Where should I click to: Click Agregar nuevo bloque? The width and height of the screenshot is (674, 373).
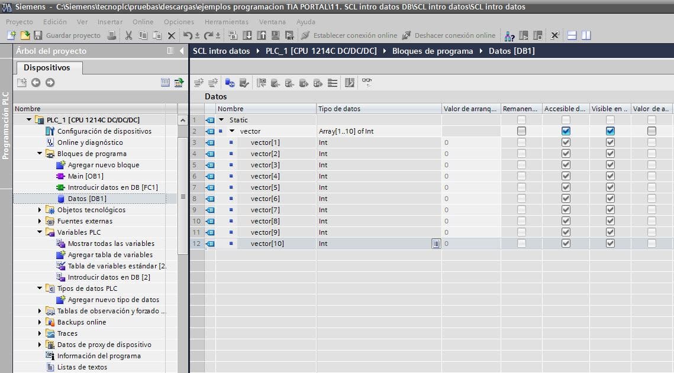coord(103,165)
